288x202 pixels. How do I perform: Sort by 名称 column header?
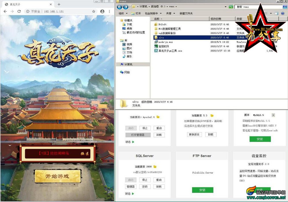click(180, 19)
